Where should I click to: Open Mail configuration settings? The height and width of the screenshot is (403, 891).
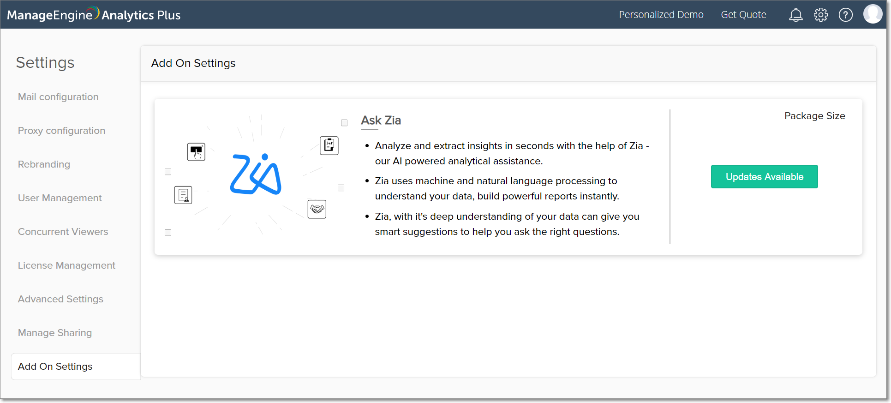point(58,97)
